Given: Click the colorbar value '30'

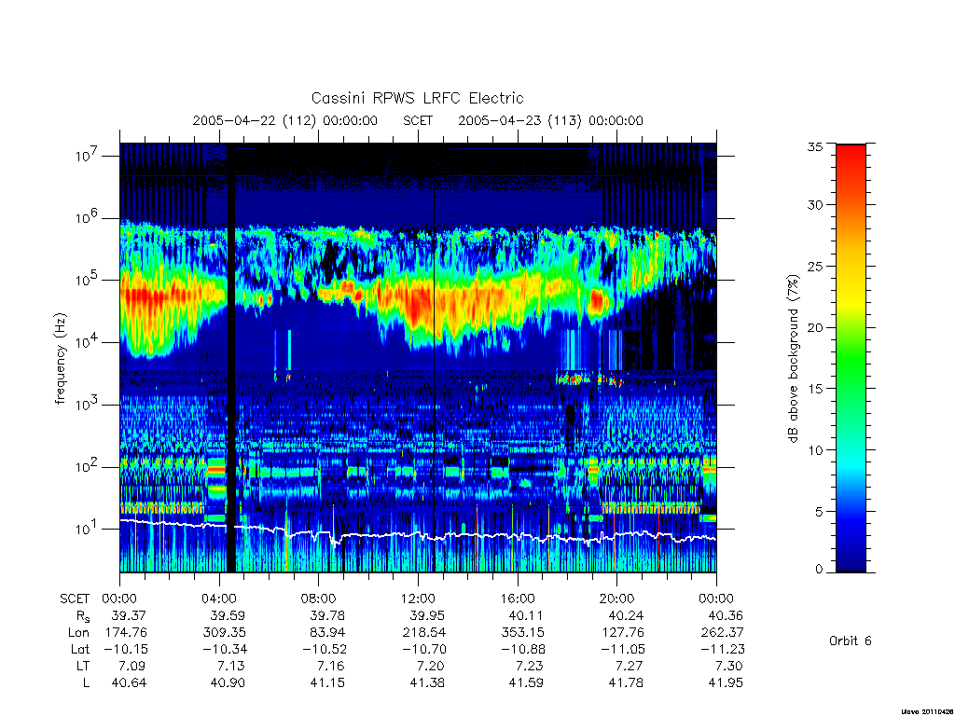Looking at the screenshot, I should (x=815, y=204).
